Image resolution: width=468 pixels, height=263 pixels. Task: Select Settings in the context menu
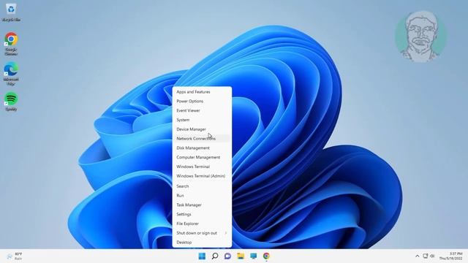point(202,214)
